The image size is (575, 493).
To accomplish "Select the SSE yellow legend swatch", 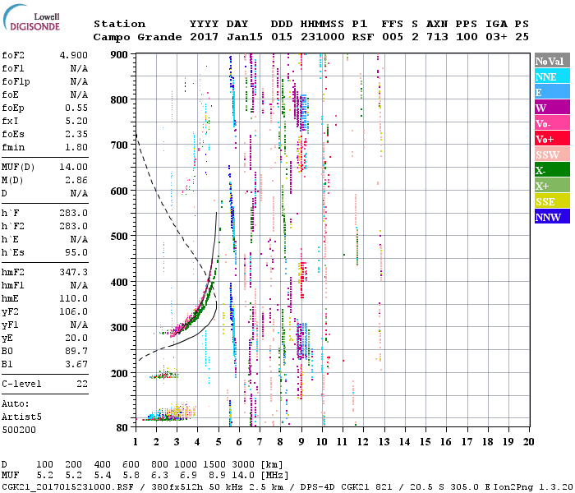I will [x=551, y=201].
